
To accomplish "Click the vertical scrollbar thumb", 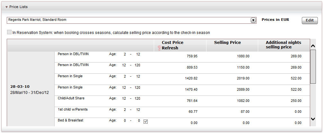I will [313, 66].
